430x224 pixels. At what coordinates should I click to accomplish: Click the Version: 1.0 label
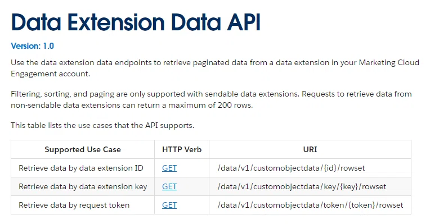[x=32, y=46]
